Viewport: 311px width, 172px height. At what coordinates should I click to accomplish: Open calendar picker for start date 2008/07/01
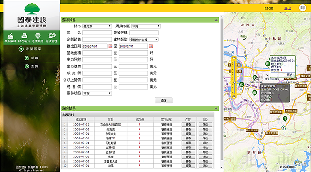pyautogui.click(x=110, y=46)
